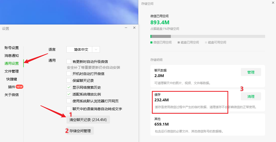Click the NEW badge beside 插件
The width and height of the screenshot is (276, 142).
pos(19,87)
